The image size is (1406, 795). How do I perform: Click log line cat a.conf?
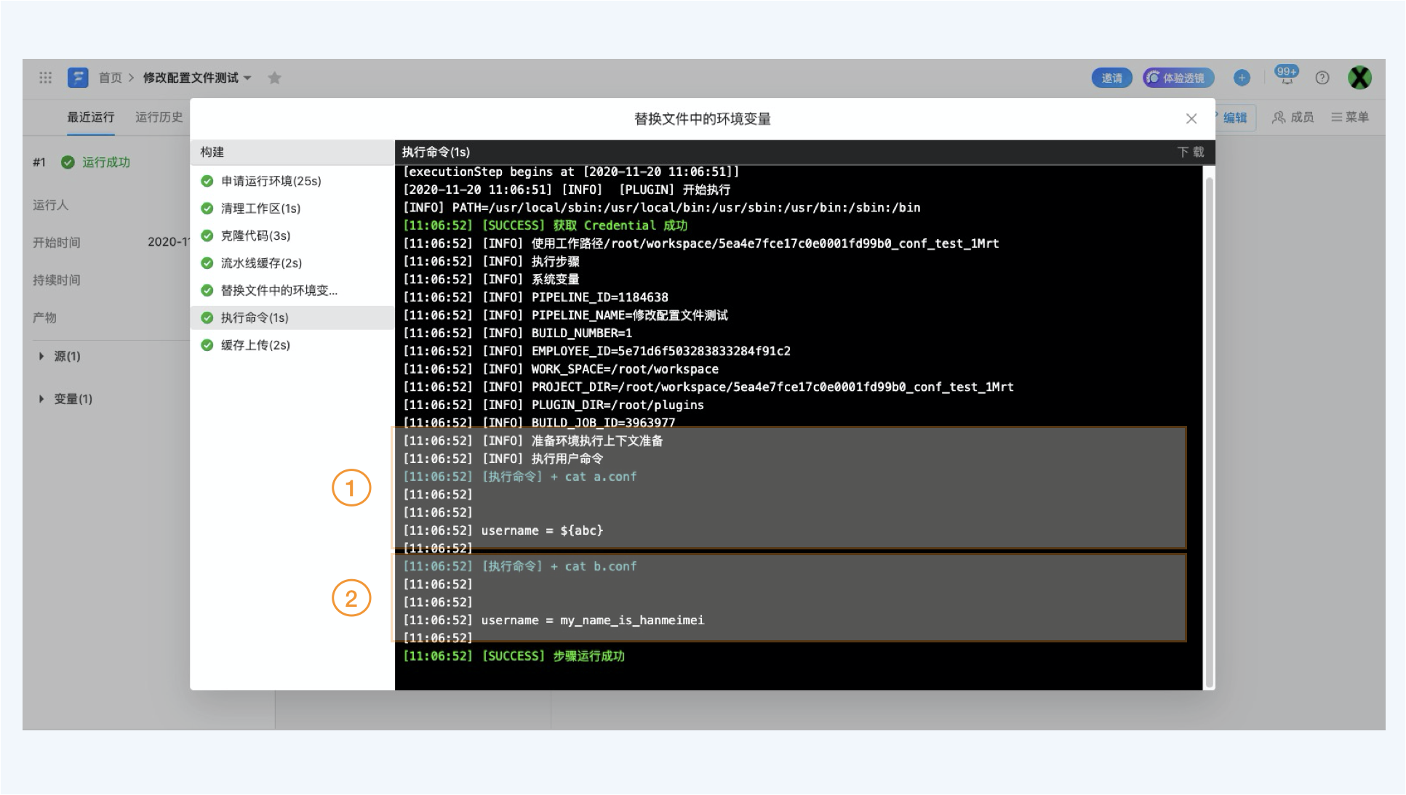[520, 477]
